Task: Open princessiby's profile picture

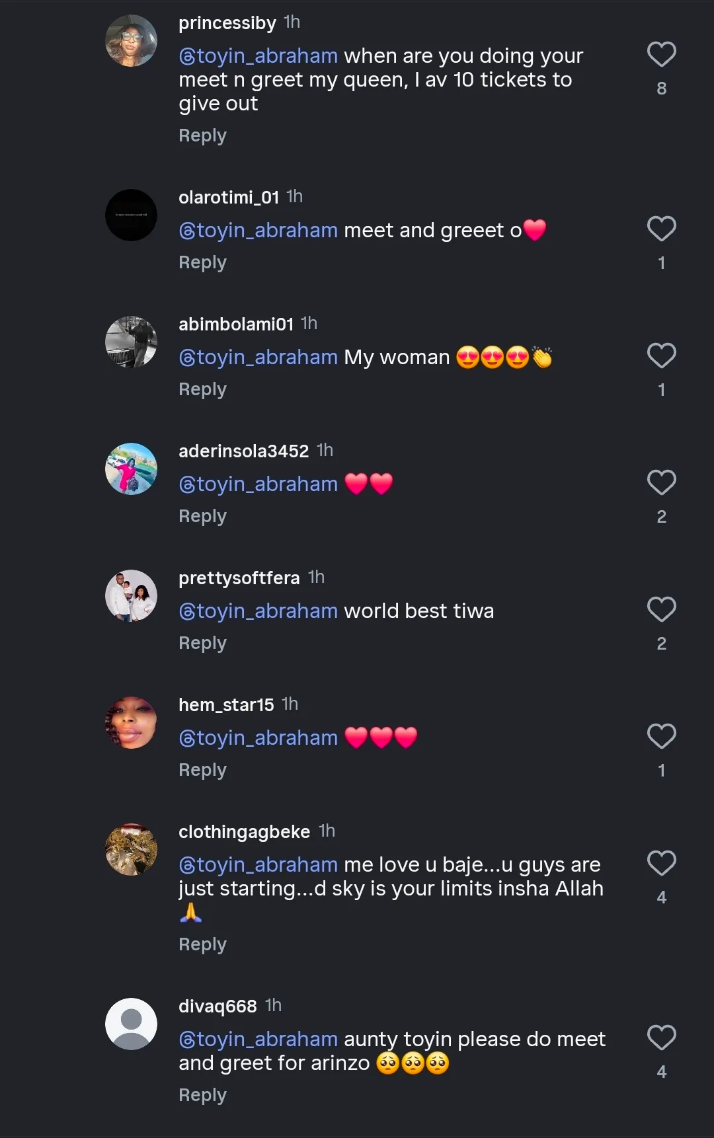Action: [x=131, y=41]
